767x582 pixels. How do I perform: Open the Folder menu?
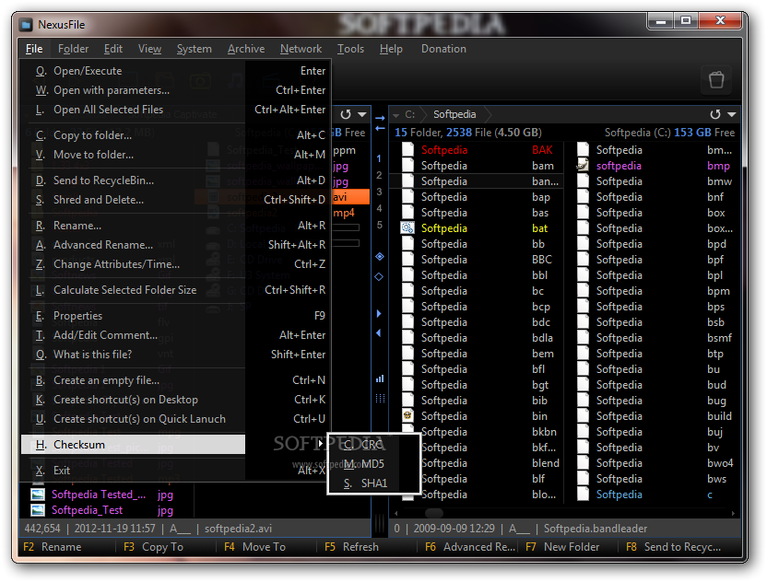(x=74, y=49)
